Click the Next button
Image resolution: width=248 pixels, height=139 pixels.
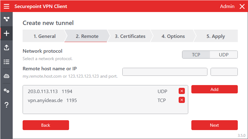(215, 125)
